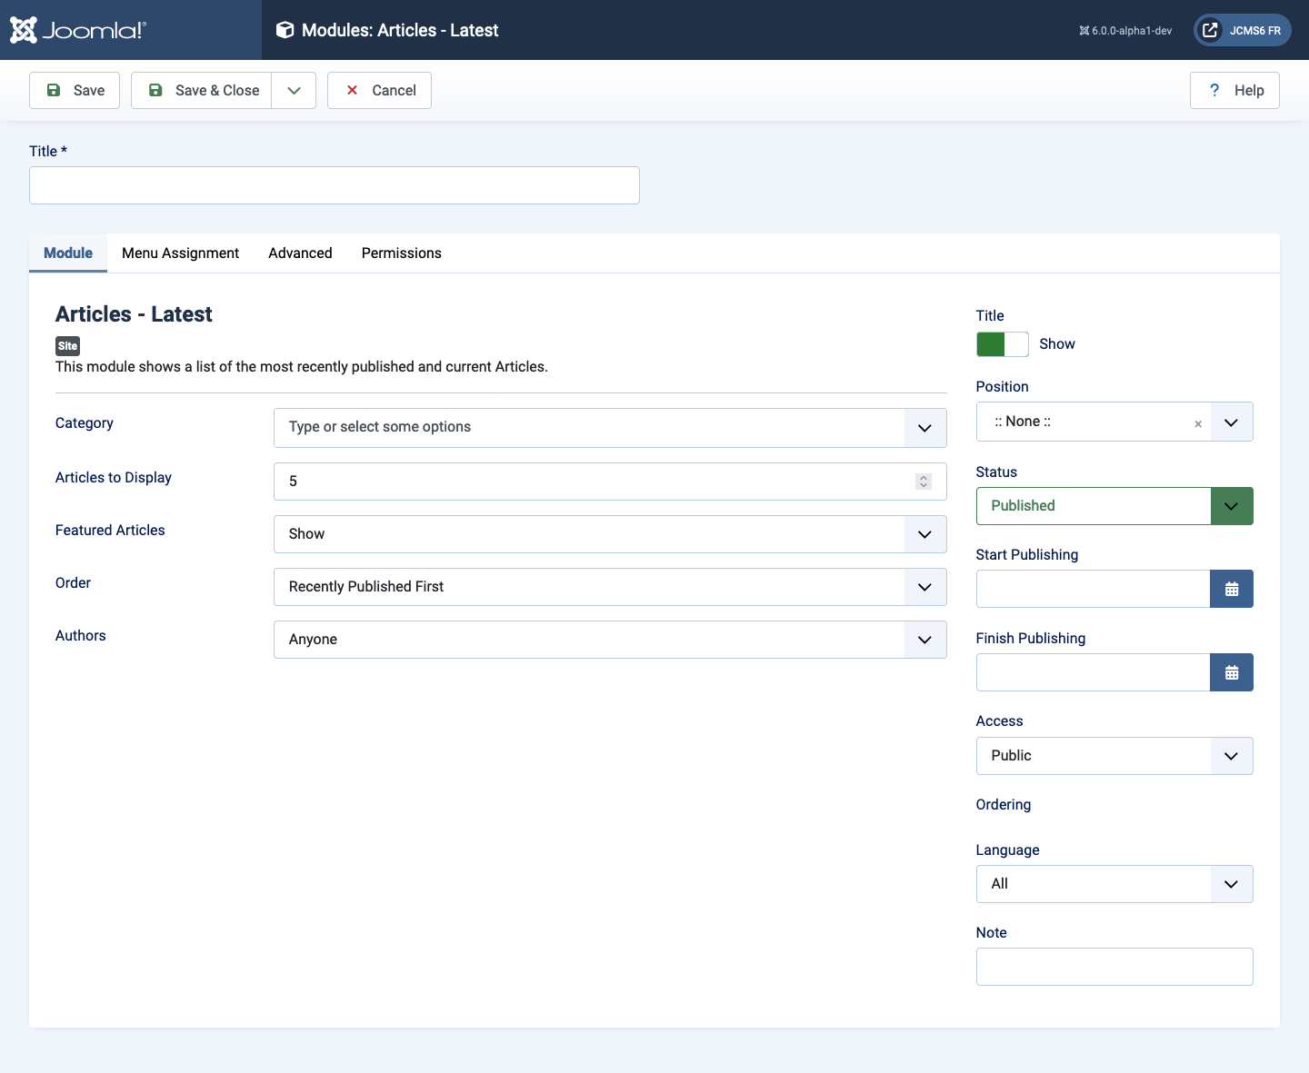The width and height of the screenshot is (1309, 1073).
Task: Click the Cancel button
Action: click(379, 90)
